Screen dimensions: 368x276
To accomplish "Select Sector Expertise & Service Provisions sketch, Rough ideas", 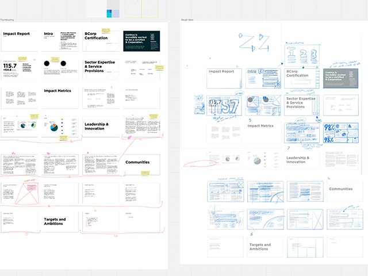I will point(302,105).
